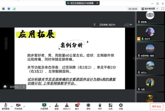This screenshot has width=165, height=111.
Task: Click the share screen icon
Action: pyautogui.click(x=44, y=105)
